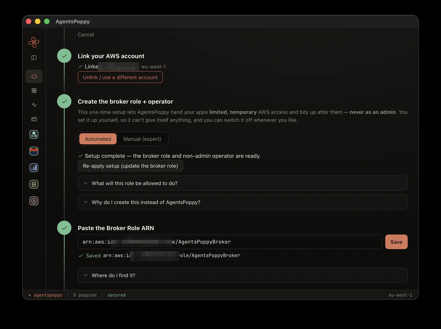Screen dimensions: 441x329
Task: Click the Create broker role step checkmark
Action: click(64, 101)
